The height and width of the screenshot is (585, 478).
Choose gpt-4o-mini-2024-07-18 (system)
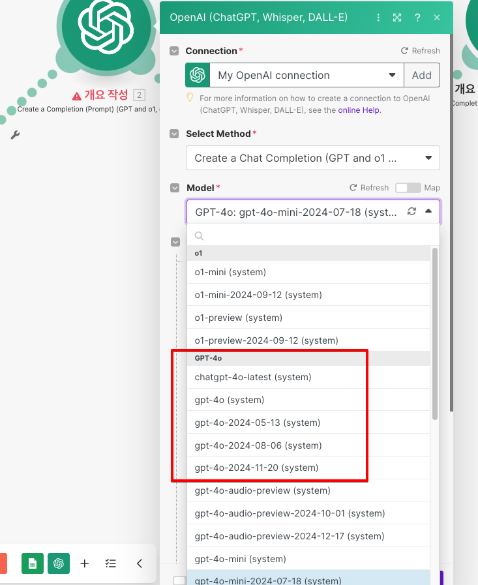pyautogui.click(x=308, y=578)
